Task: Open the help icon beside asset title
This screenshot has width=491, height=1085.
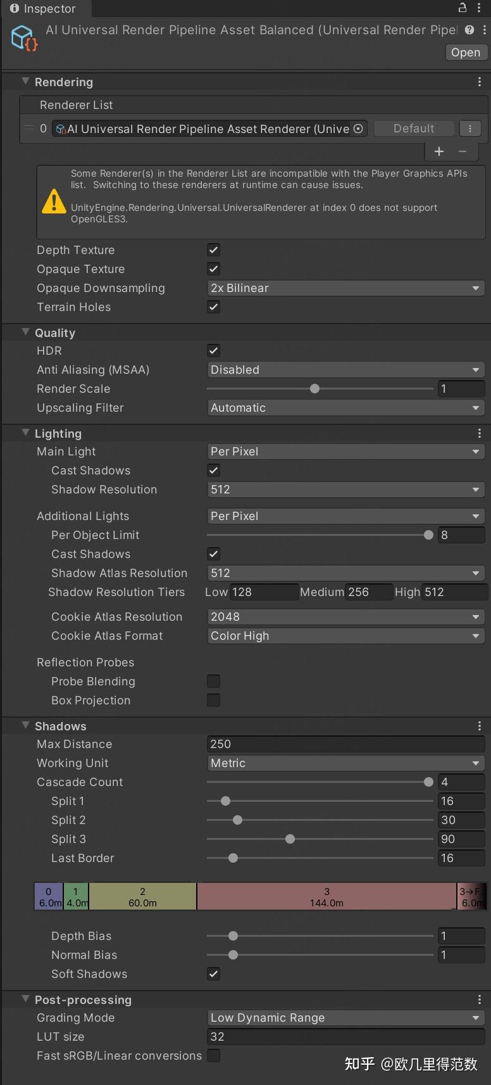Action: (469, 30)
